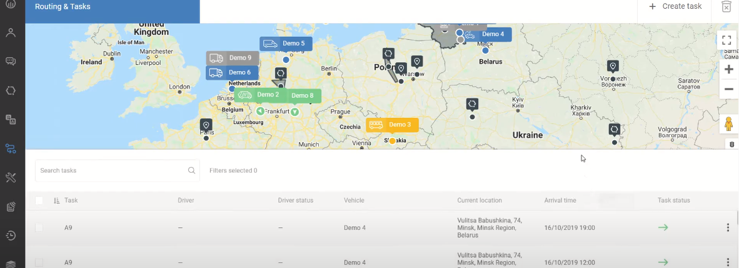This screenshot has height=268, width=739.
Task: Sort by Current location column header
Action: pyautogui.click(x=480, y=200)
